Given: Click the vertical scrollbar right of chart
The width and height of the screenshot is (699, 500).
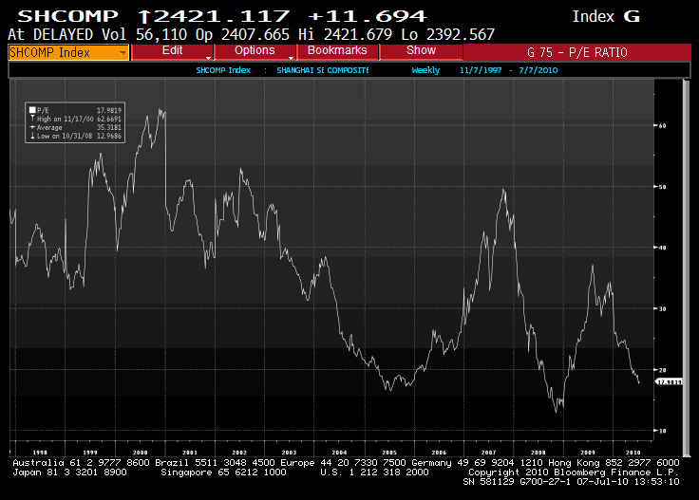Looking at the screenshot, I should pyautogui.click(x=686, y=268).
